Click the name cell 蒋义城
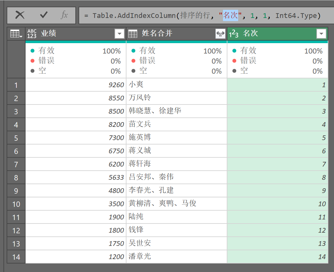 (x=177, y=151)
